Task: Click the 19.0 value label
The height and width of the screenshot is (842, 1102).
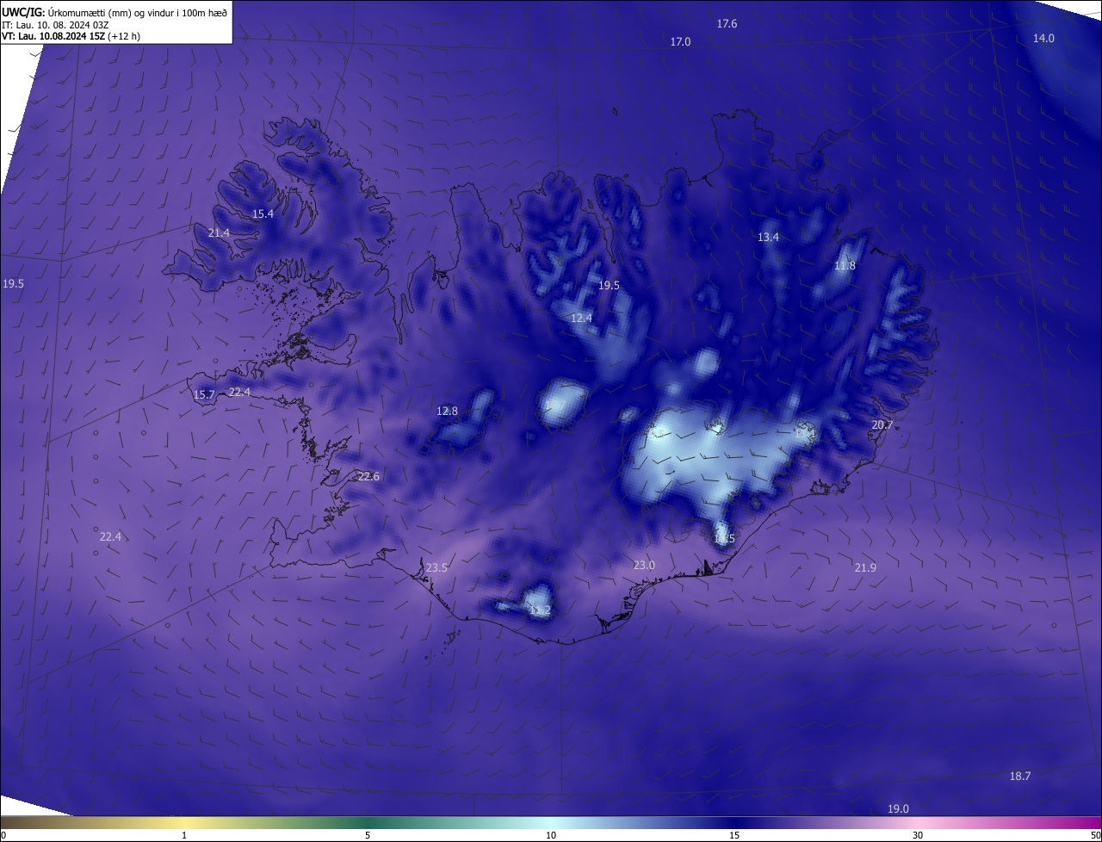Action: (x=898, y=809)
